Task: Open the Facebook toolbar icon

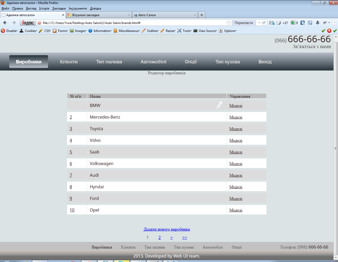Action: click(x=310, y=23)
